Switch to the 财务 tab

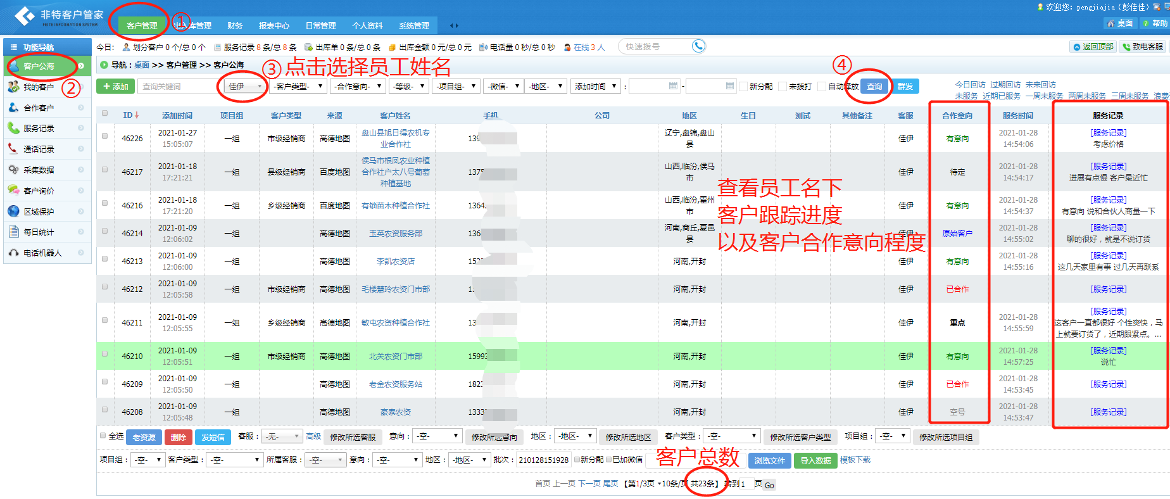235,26
